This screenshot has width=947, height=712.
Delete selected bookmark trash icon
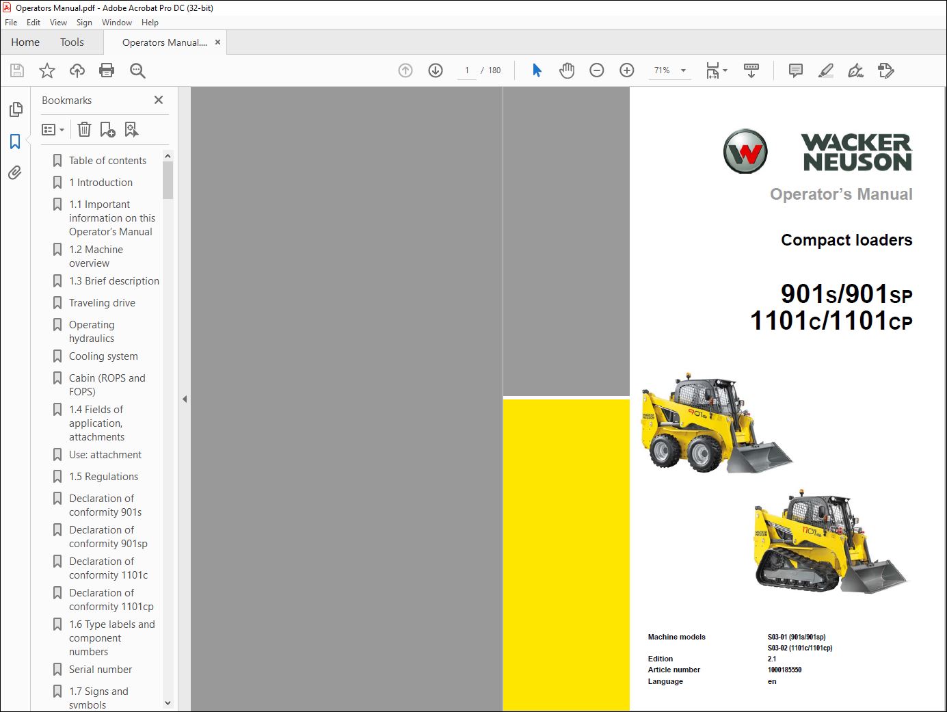click(84, 129)
